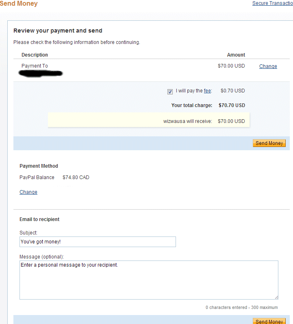Viewport: 293px width, 324px height.
Task: Click the redacted recipient name
Action: [41, 74]
